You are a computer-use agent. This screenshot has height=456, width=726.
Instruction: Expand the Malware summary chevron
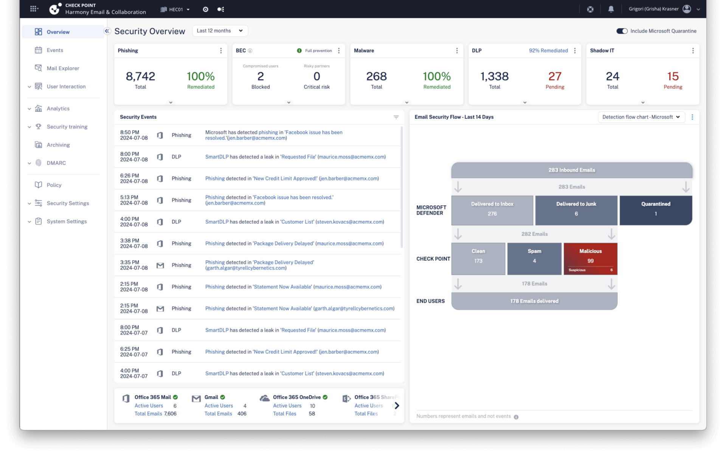click(406, 101)
